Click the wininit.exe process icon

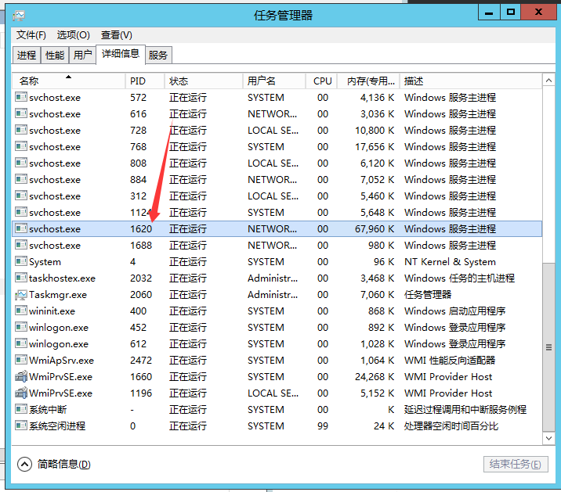[x=21, y=311]
